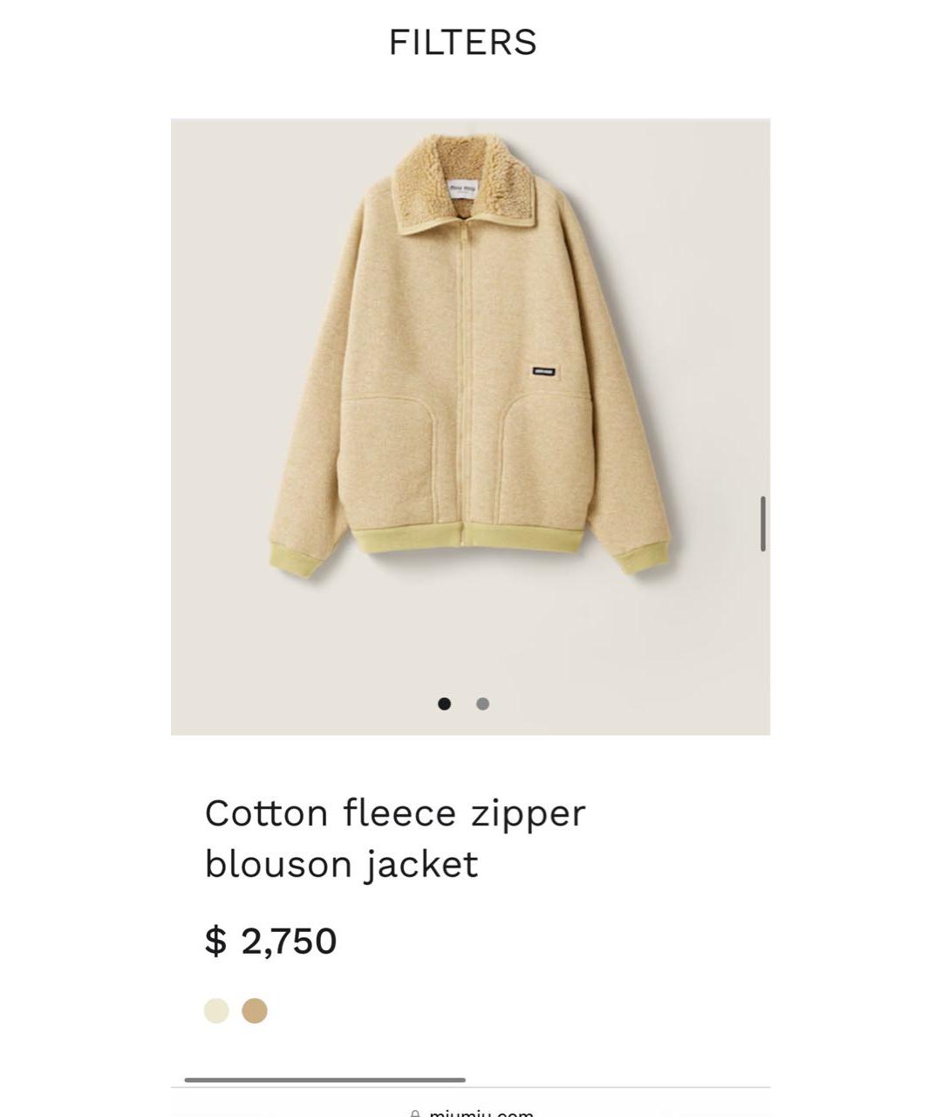Choose the tan color swatch

click(x=255, y=1011)
